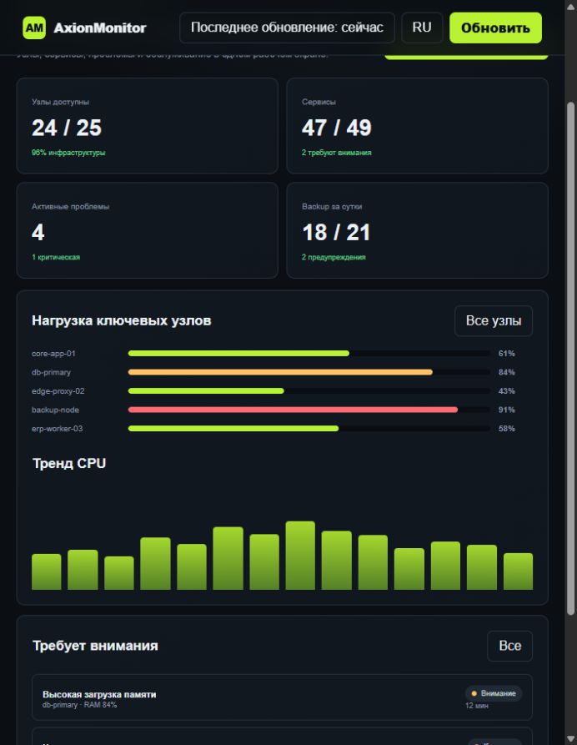Click the '96% инфраструктуры' text
The image size is (577, 745).
pyautogui.click(x=68, y=153)
